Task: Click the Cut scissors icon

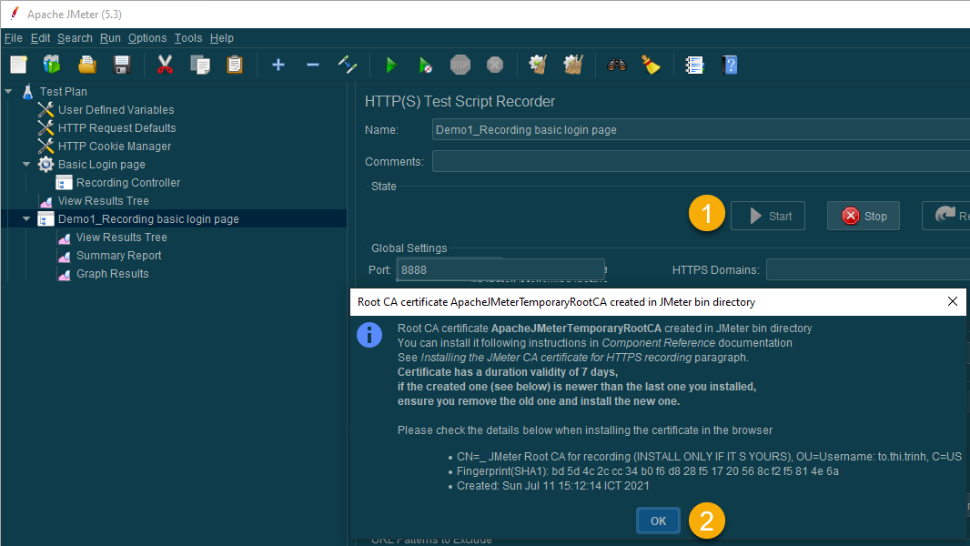Action: (x=165, y=65)
